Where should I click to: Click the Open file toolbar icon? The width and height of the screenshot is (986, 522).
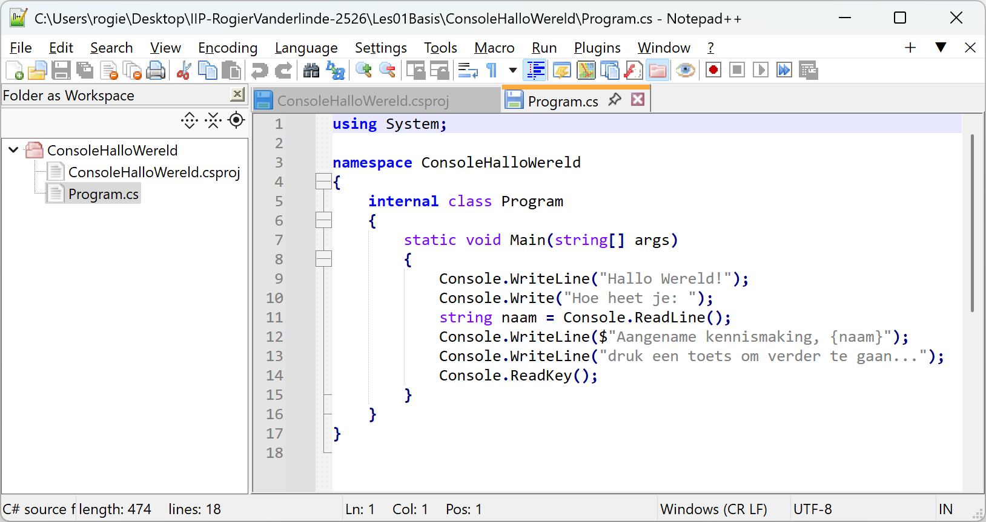pos(37,71)
